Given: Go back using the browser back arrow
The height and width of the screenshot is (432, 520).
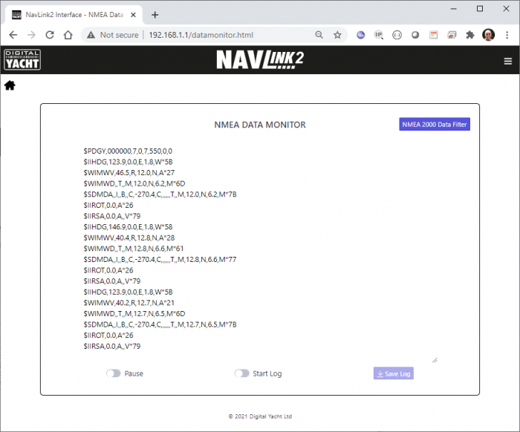Looking at the screenshot, I should [x=13, y=35].
